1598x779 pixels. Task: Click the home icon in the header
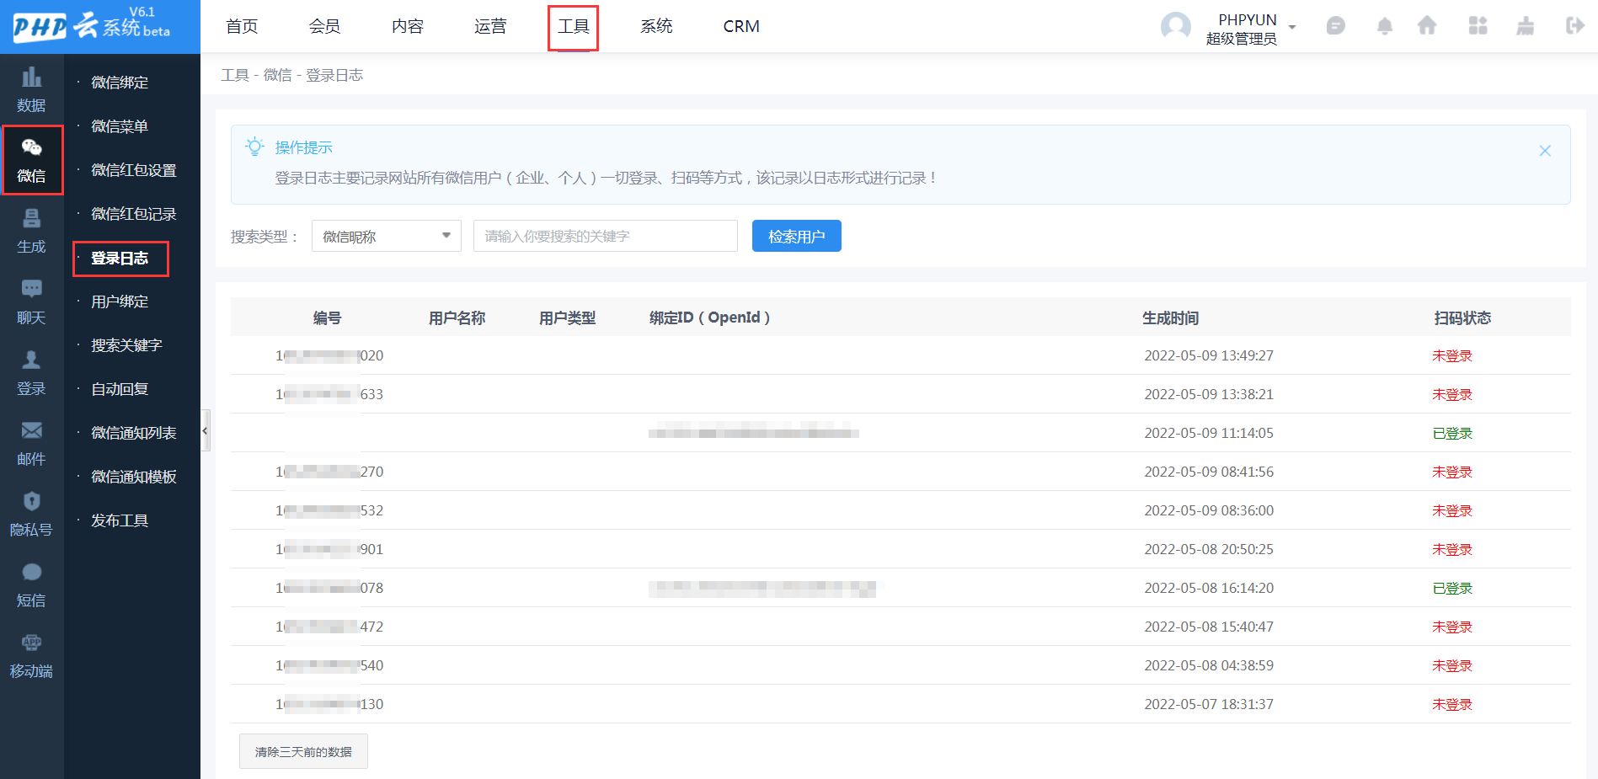coord(1427,26)
